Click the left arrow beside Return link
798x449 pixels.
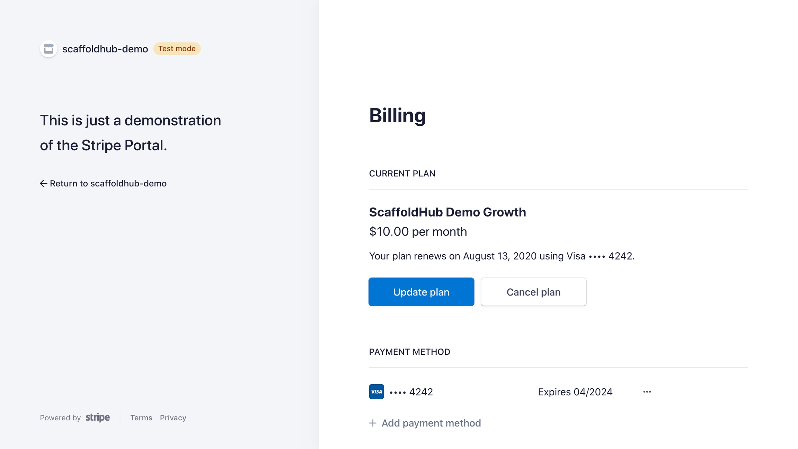tap(43, 184)
